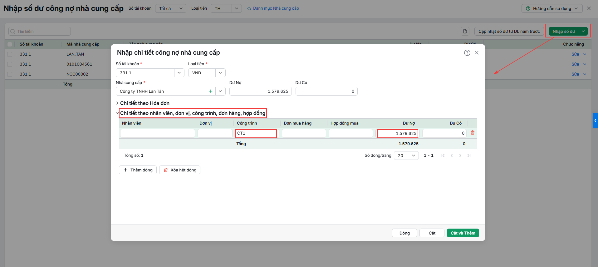Open the Nhập số dư dropdown arrow
The width and height of the screenshot is (598, 267).
(x=583, y=31)
